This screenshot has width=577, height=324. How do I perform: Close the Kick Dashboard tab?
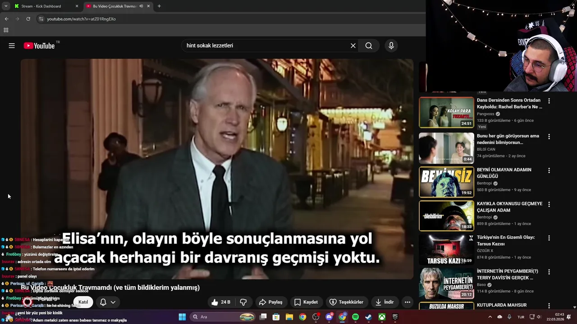coord(77,6)
